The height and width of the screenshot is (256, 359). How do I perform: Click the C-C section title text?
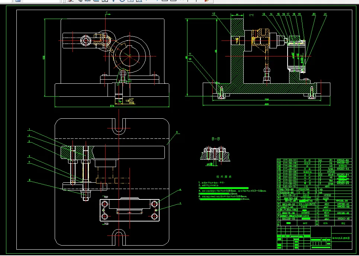(x=251, y=15)
